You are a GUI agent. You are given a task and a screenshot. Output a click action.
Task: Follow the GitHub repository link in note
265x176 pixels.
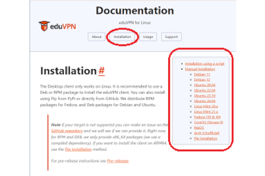65,131
